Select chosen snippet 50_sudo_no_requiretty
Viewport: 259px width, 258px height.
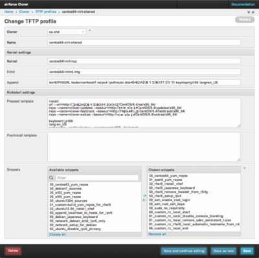point(166,208)
